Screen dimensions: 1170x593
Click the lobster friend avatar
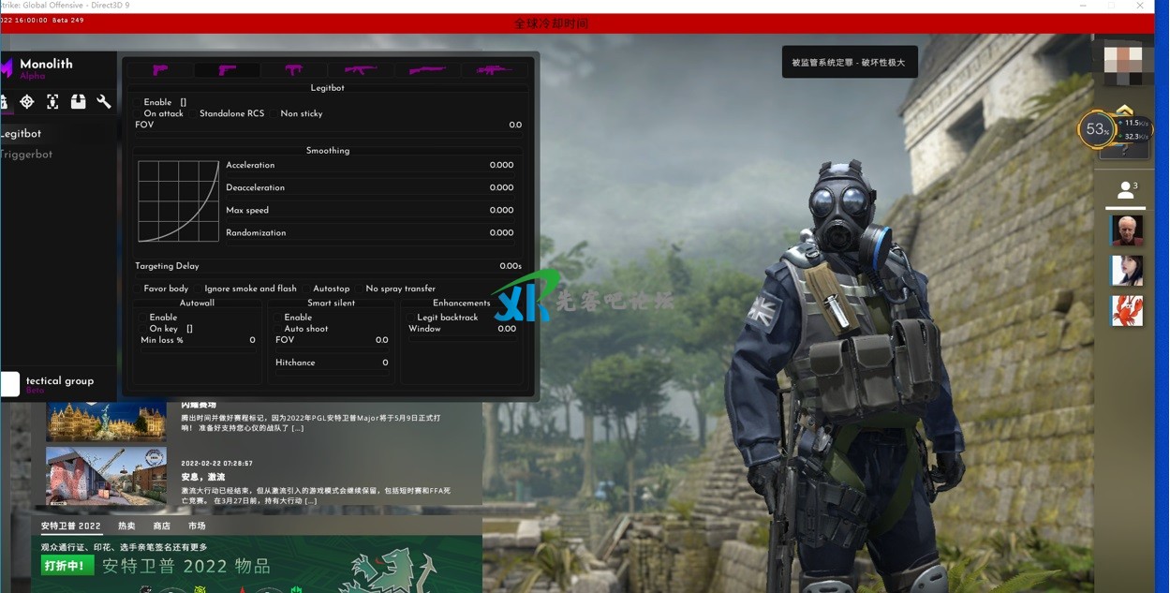1126,311
